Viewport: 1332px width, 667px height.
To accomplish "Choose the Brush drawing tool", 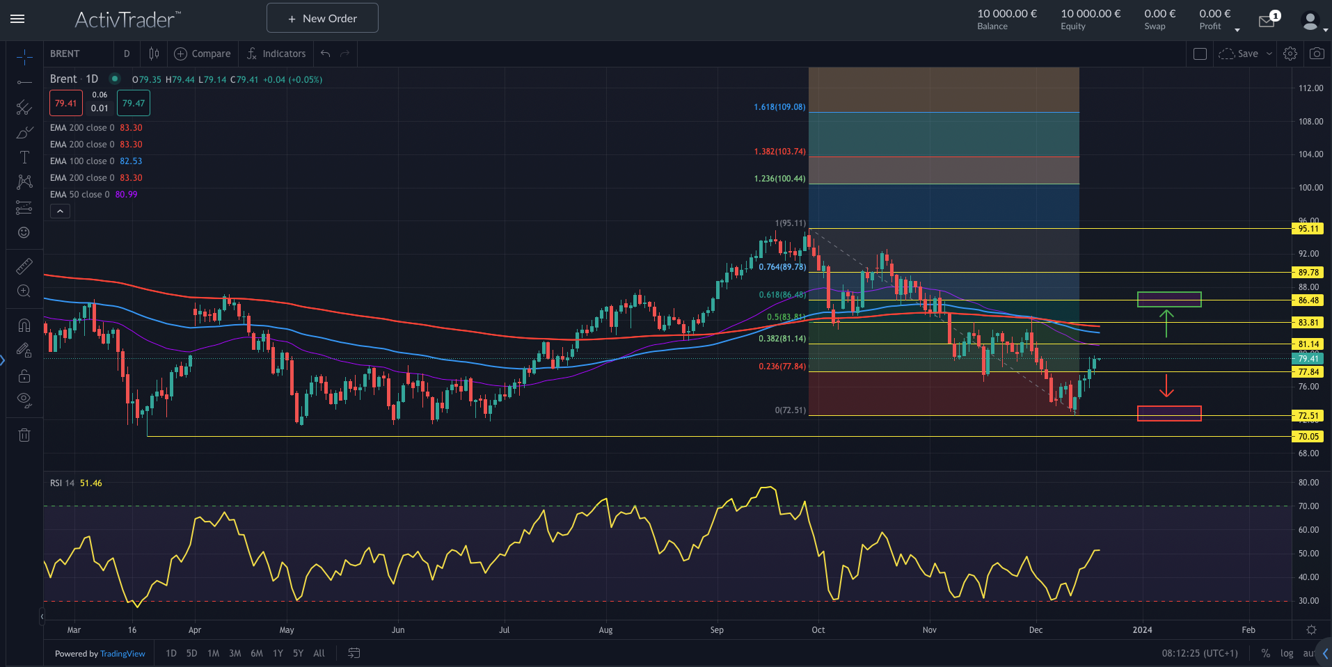I will coord(24,132).
